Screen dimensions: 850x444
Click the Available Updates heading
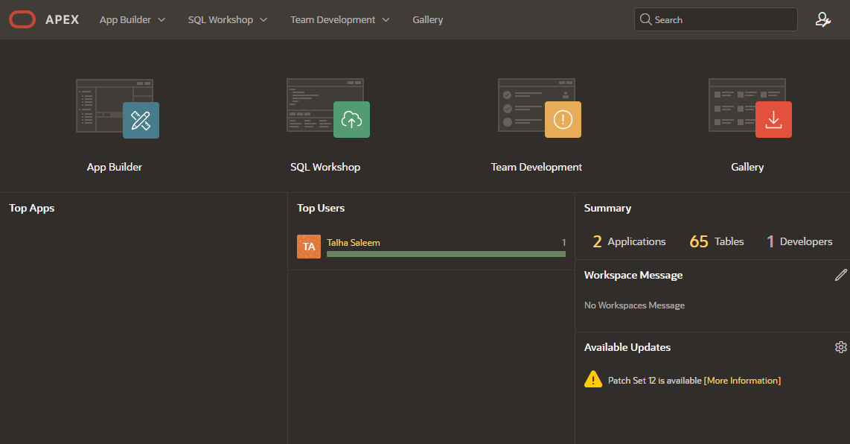click(x=627, y=347)
